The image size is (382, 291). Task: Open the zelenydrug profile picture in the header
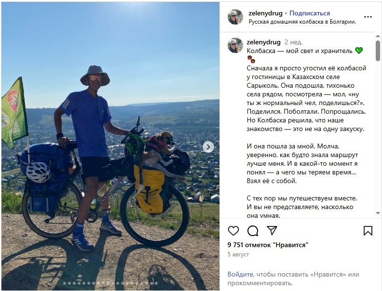click(x=235, y=17)
